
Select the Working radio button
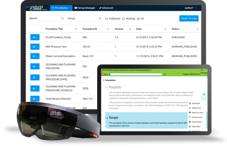(x=123, y=19)
